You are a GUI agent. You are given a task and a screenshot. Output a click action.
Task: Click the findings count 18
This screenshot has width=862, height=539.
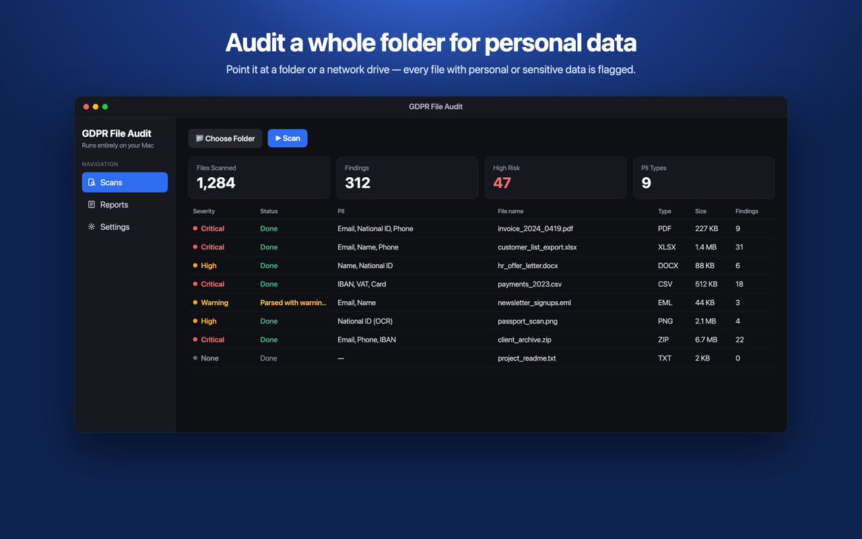(x=739, y=284)
